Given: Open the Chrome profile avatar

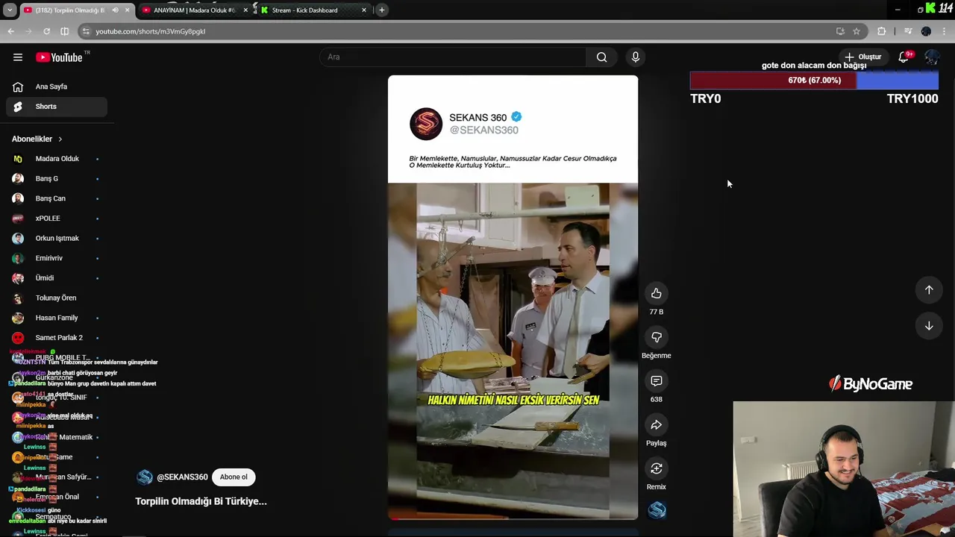Looking at the screenshot, I should point(926,31).
